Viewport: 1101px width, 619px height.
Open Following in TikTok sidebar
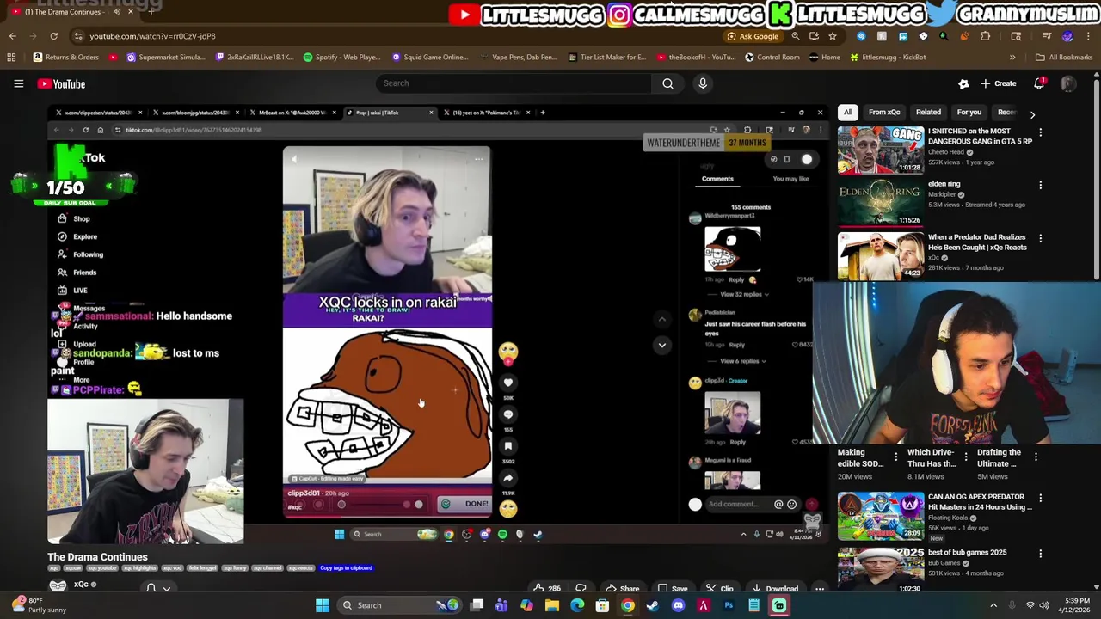79,254
